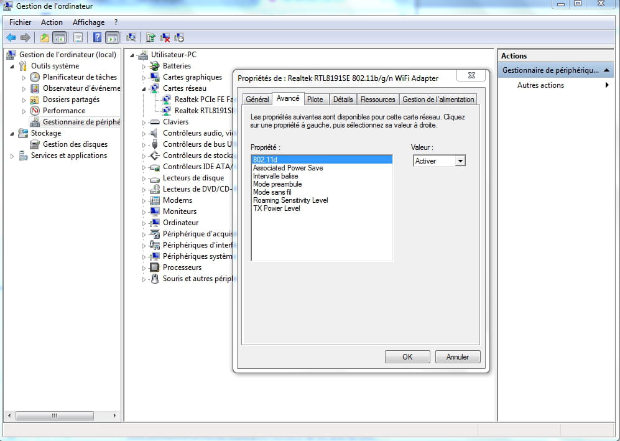Click the update driver software icon
The image size is (620, 441).
pos(150,37)
